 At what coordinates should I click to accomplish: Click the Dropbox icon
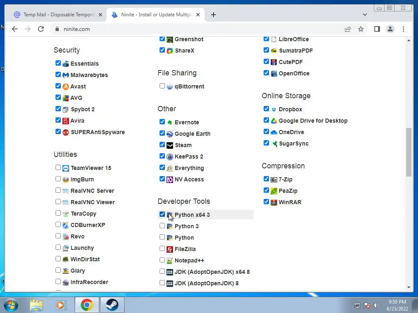click(274, 109)
